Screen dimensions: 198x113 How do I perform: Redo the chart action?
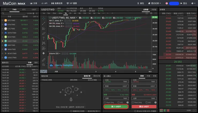pos(112,13)
